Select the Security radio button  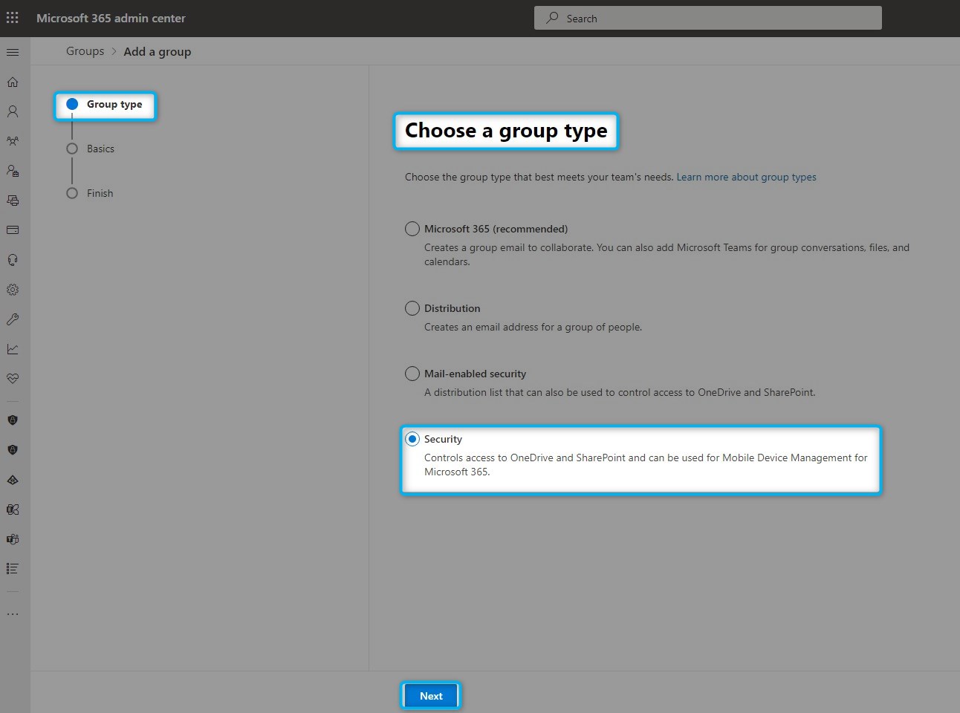coord(412,439)
